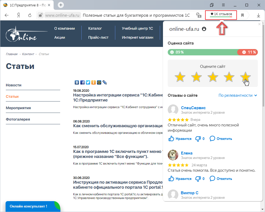Open the 30.06.2020 article Инструкция по активации сервиса
The image size is (265, 212).
tap(118, 185)
